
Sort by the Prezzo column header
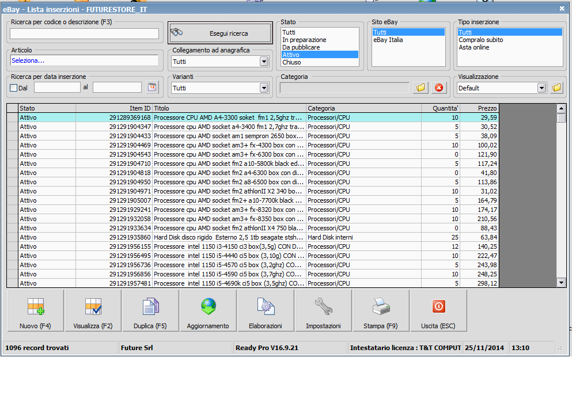(x=479, y=108)
